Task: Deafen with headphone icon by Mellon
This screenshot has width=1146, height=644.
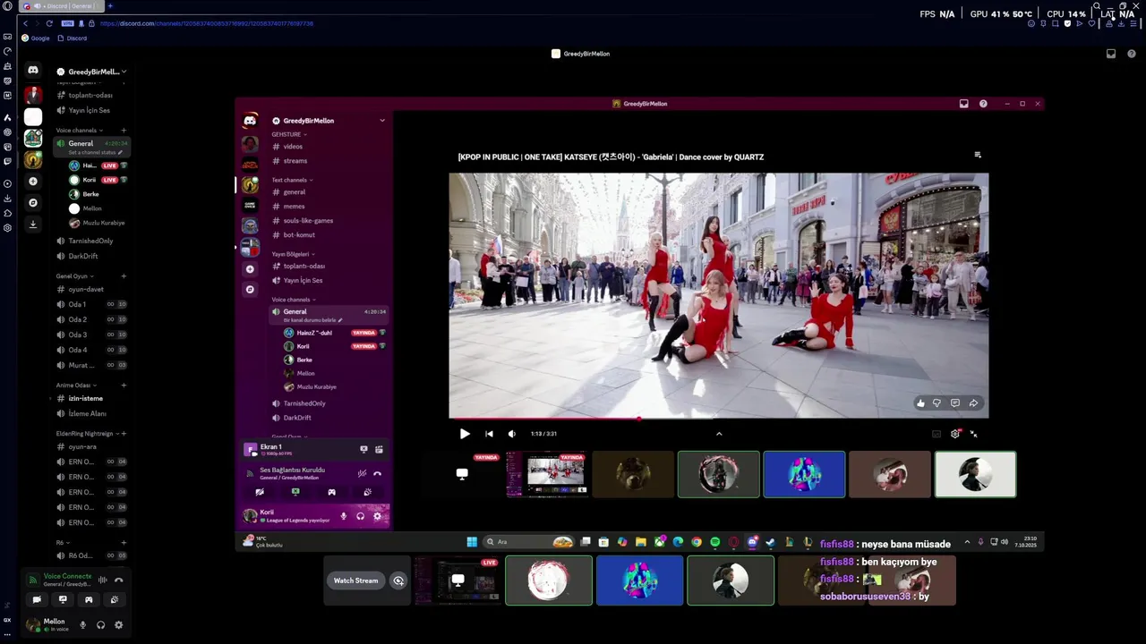Action: 100,625
